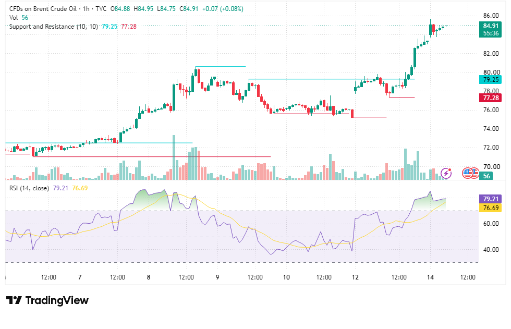Viewport: 511px width, 329px height.
Task: Click the CFDs on Brent Crude Oil title
Action: (43, 9)
